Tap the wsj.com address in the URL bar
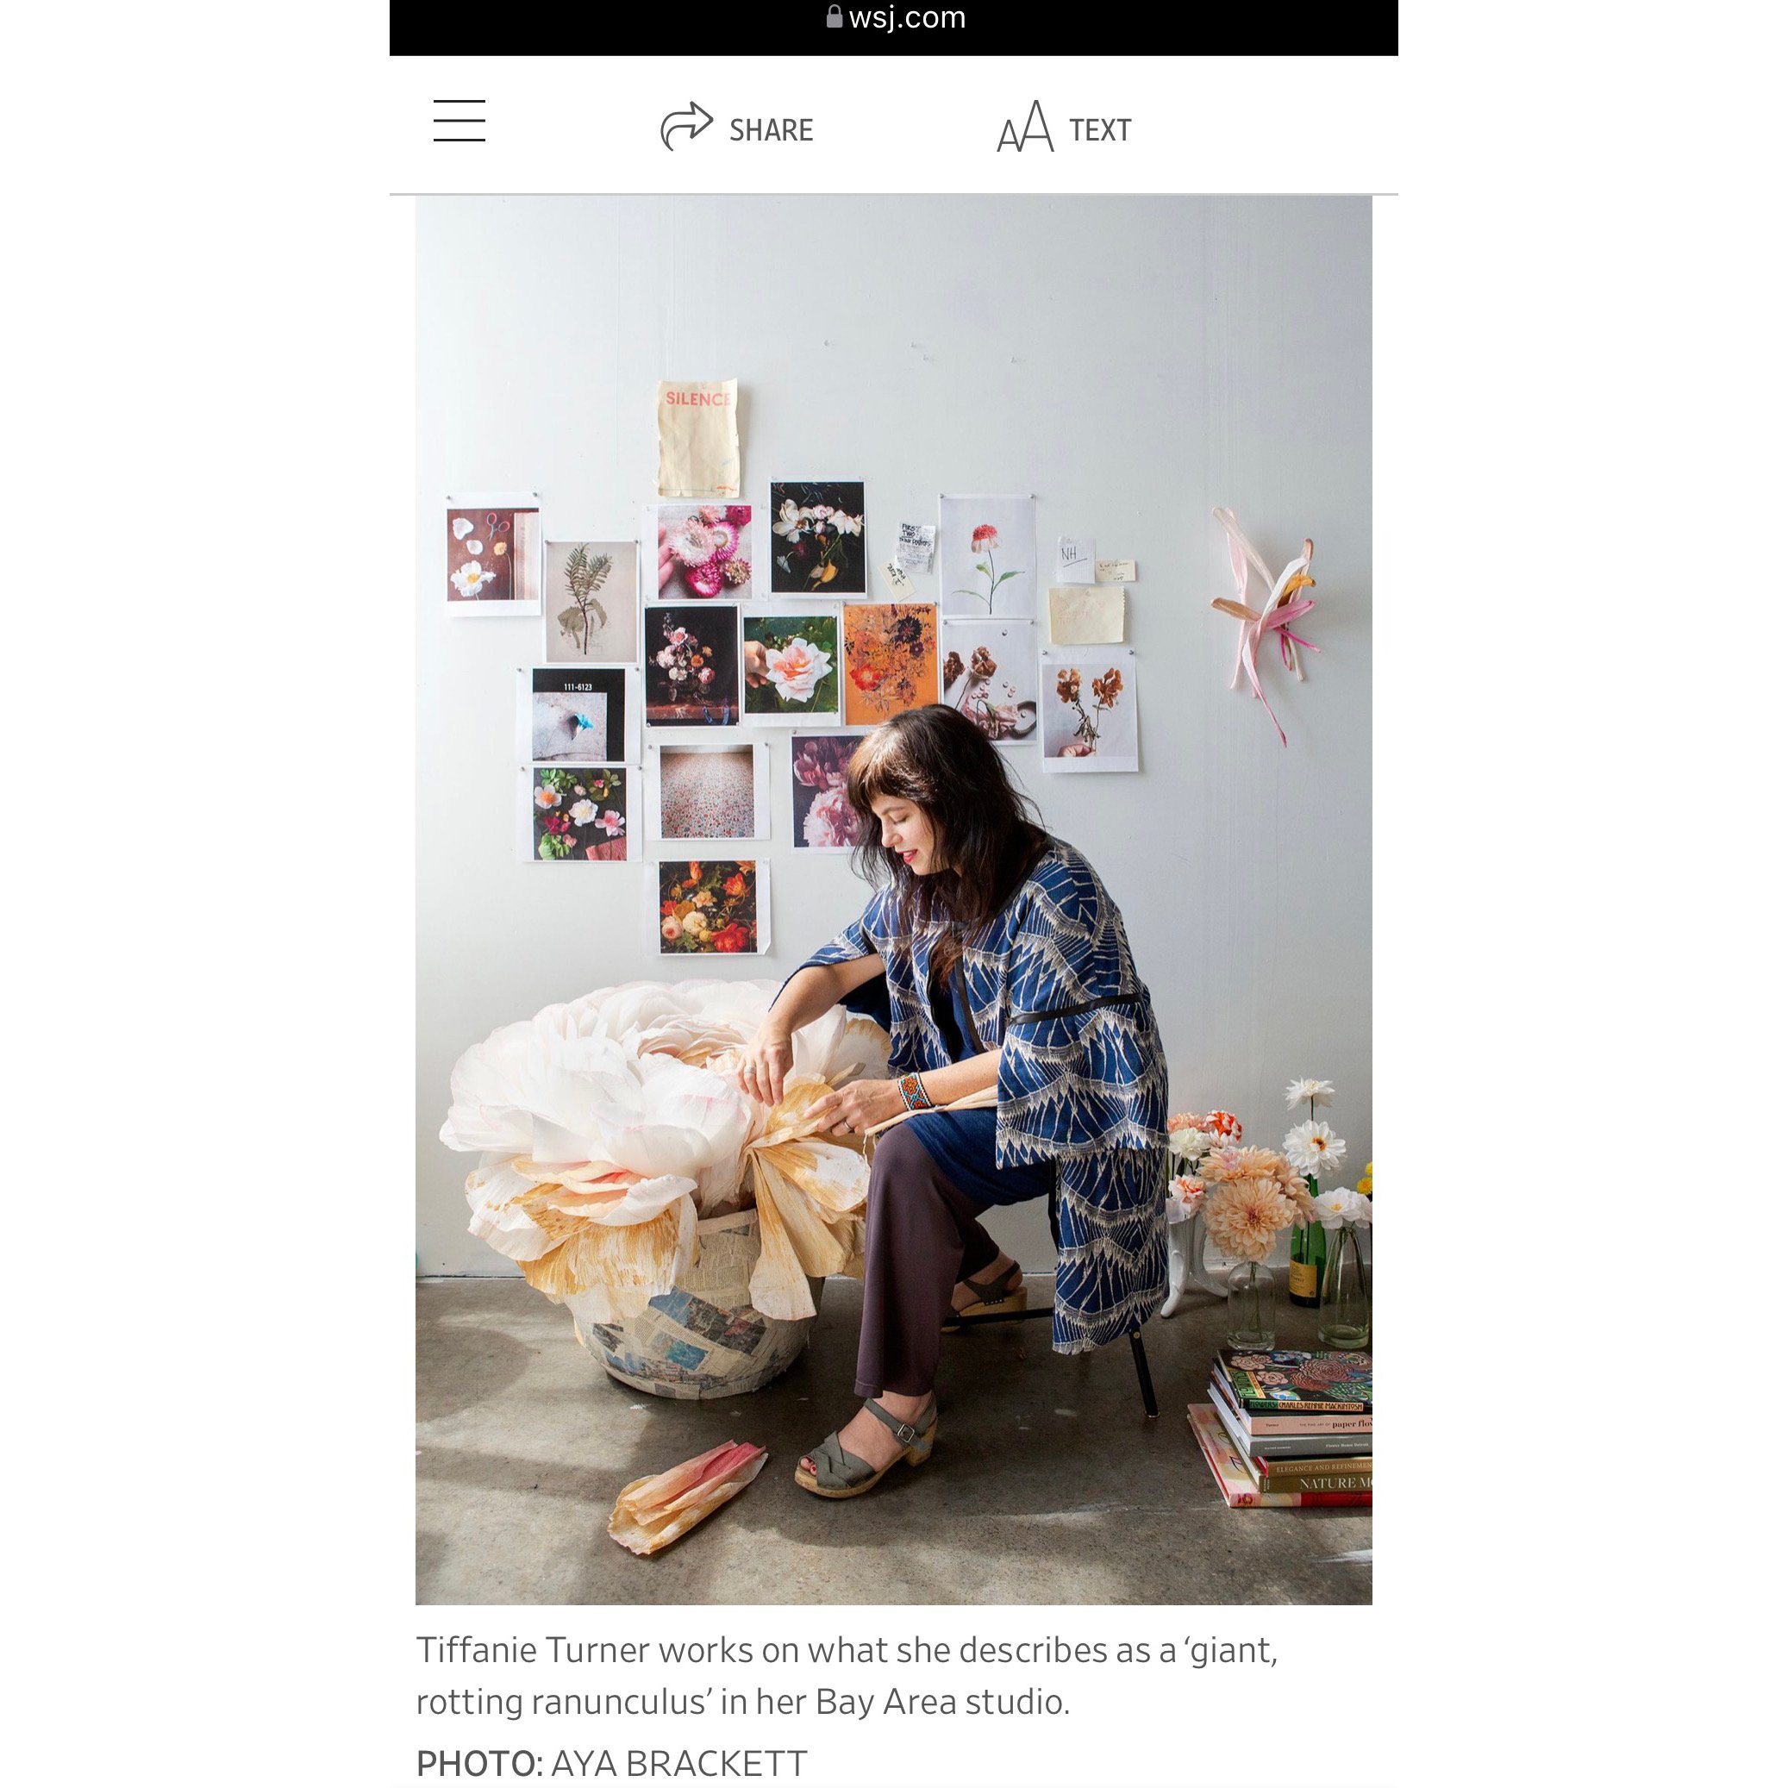The height and width of the screenshot is (1788, 1788). tap(906, 16)
